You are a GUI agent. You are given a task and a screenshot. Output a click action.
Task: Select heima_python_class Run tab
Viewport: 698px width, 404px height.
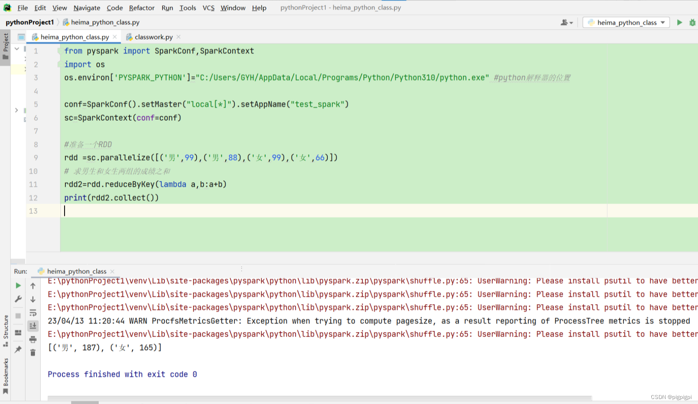(76, 271)
